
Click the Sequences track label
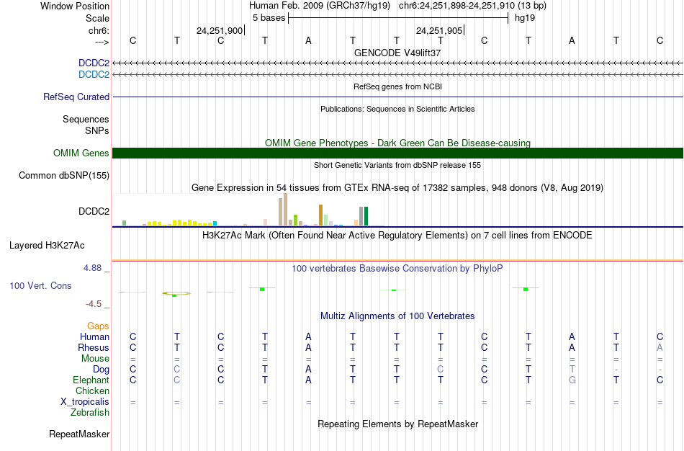[86, 119]
